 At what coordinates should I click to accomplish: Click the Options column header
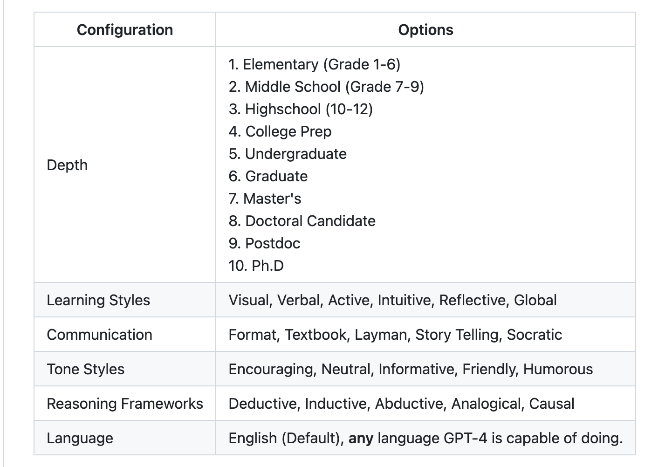click(x=425, y=30)
